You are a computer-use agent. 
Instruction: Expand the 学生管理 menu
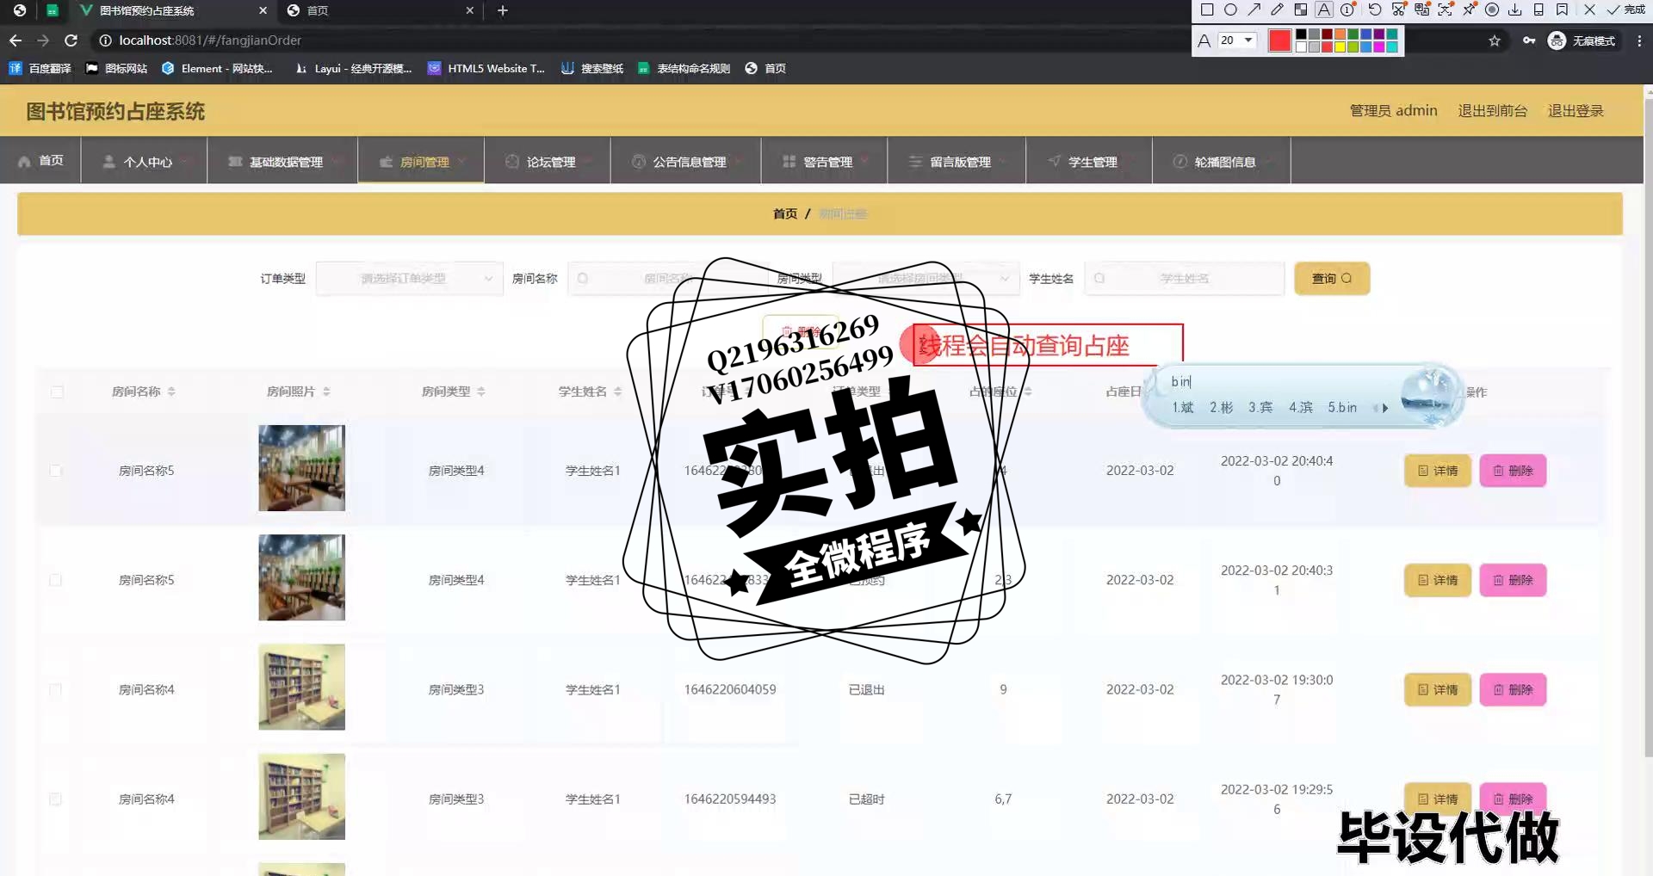tap(1090, 161)
